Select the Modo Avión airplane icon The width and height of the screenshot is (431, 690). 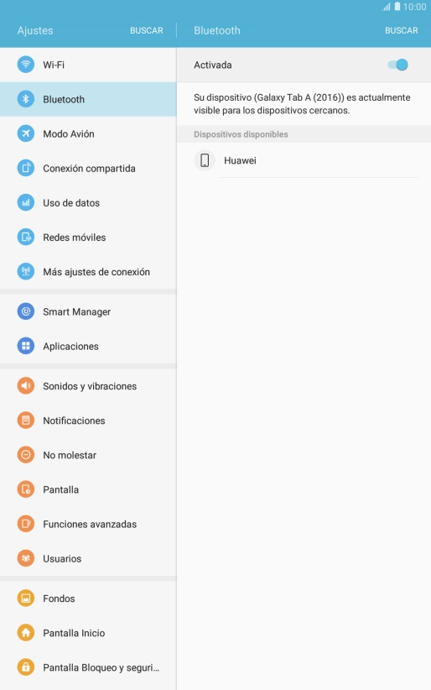coord(25,133)
